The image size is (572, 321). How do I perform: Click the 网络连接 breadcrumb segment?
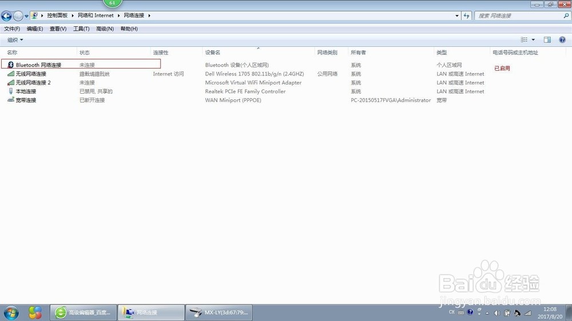[134, 15]
